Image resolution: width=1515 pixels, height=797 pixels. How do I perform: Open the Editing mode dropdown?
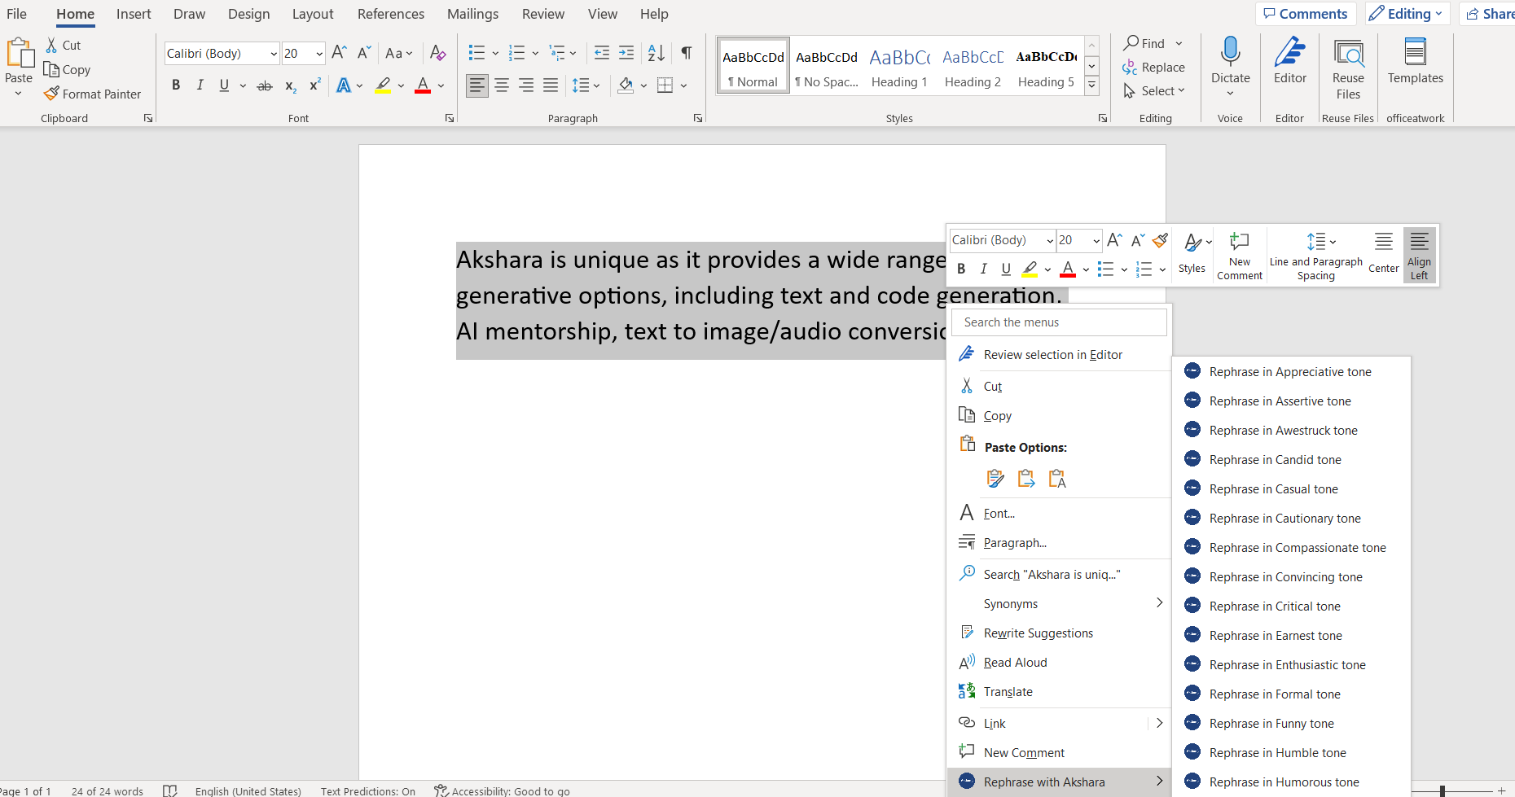[1407, 14]
